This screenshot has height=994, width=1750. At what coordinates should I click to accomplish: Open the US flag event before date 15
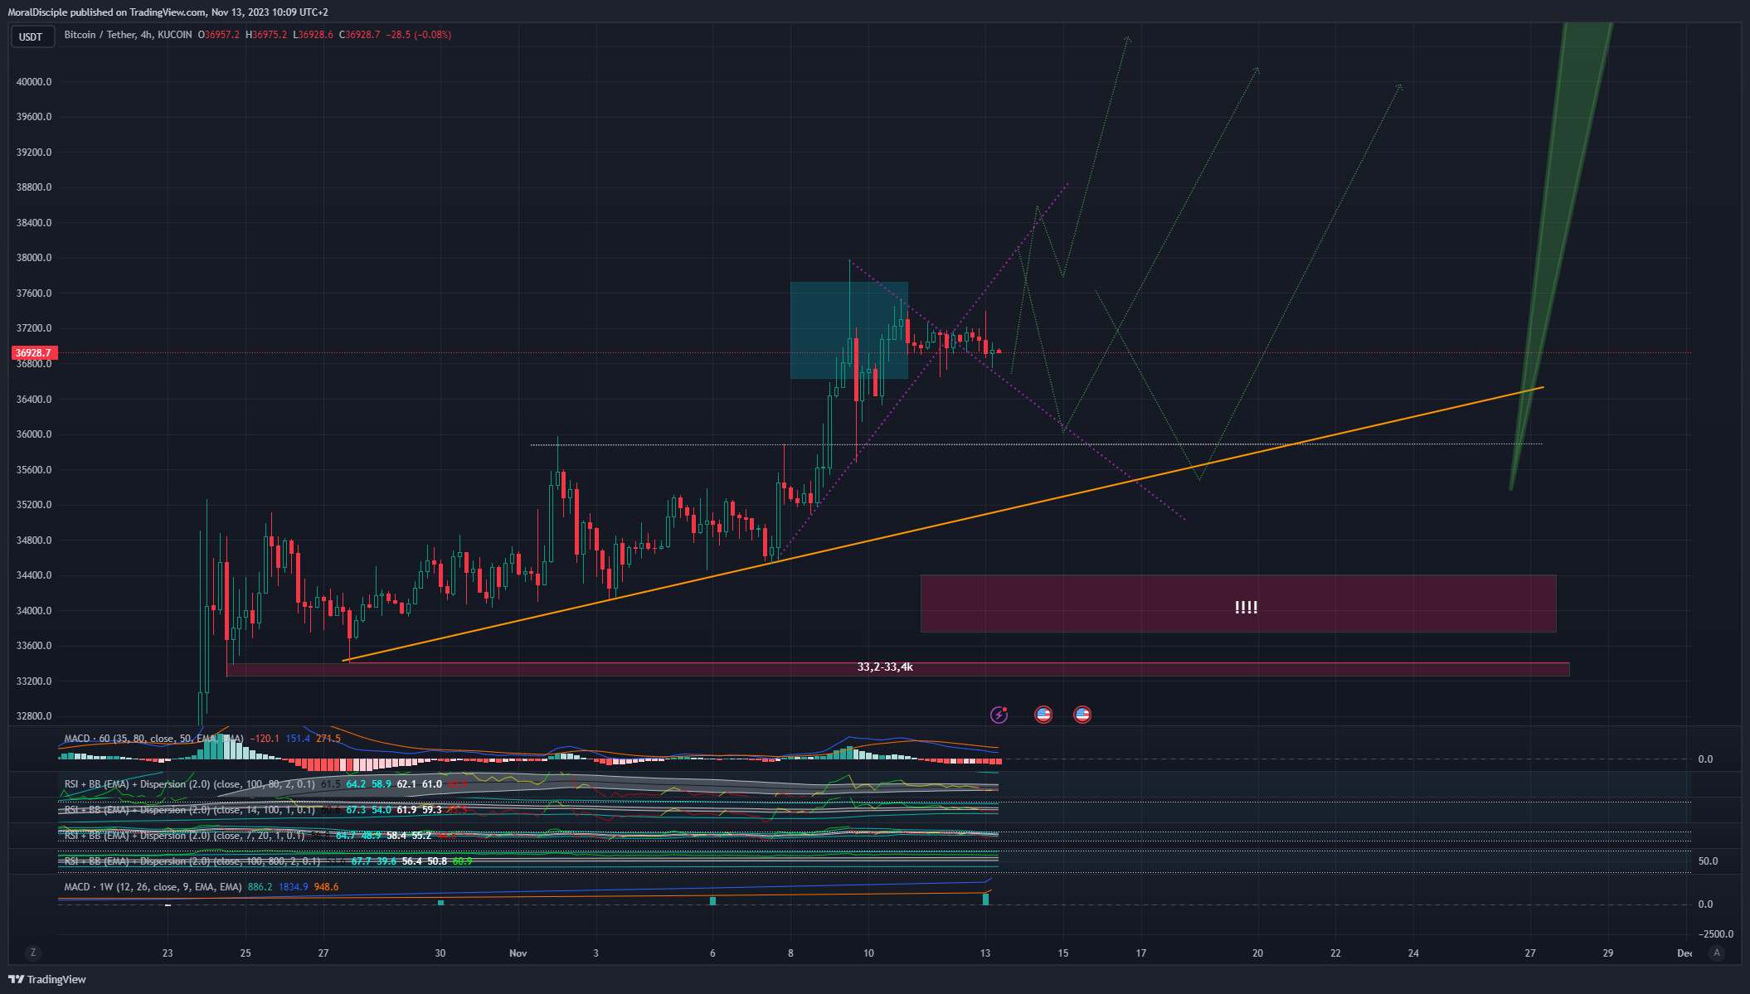point(1043,715)
